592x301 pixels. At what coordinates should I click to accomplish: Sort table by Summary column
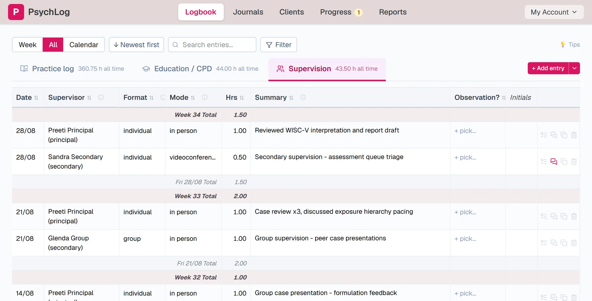[291, 98]
